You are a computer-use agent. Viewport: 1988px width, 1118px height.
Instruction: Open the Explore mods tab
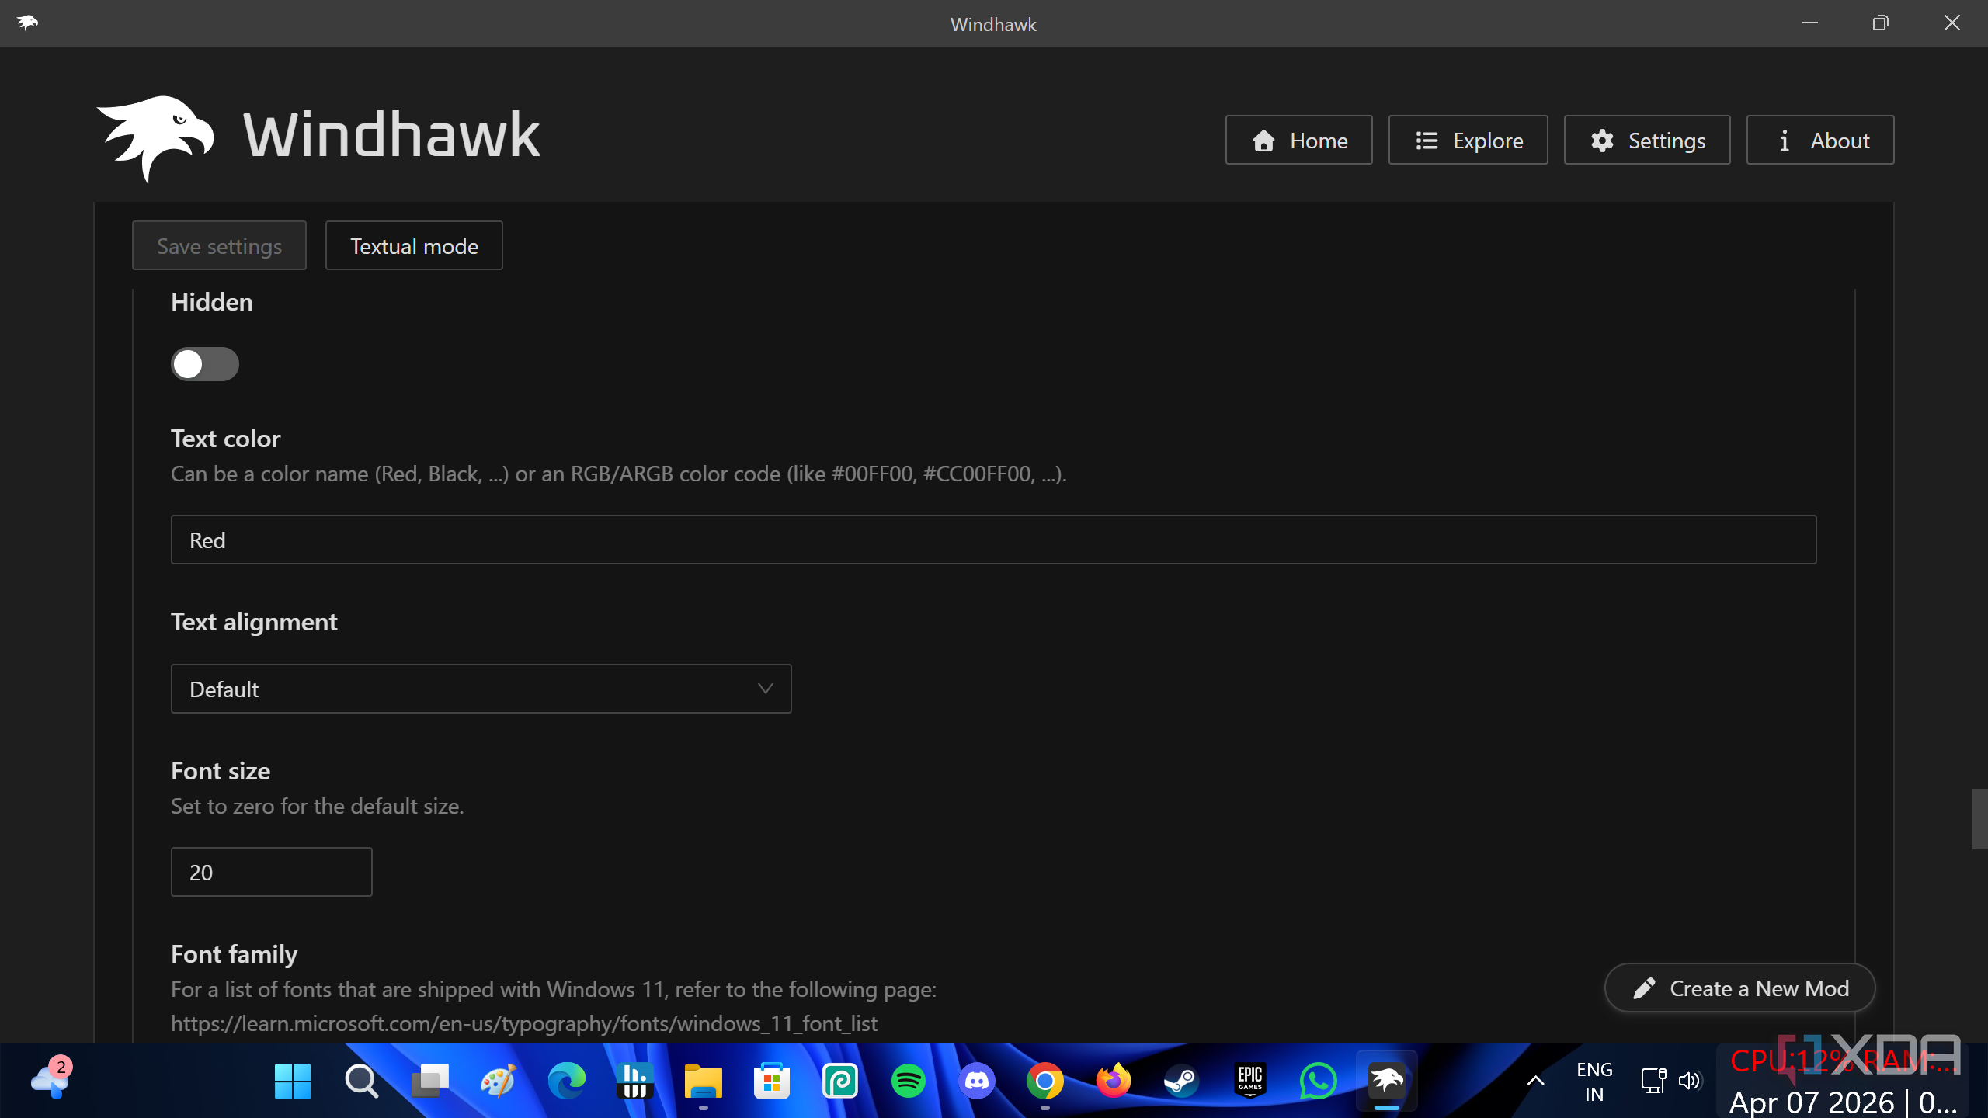coord(1468,141)
